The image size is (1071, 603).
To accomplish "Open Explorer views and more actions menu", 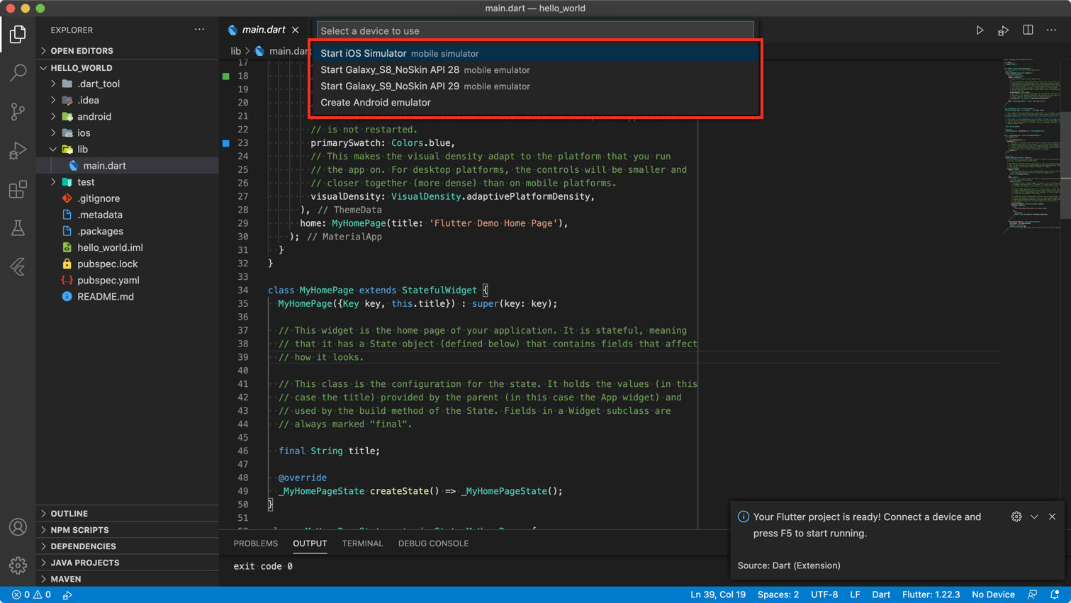I will (x=199, y=30).
